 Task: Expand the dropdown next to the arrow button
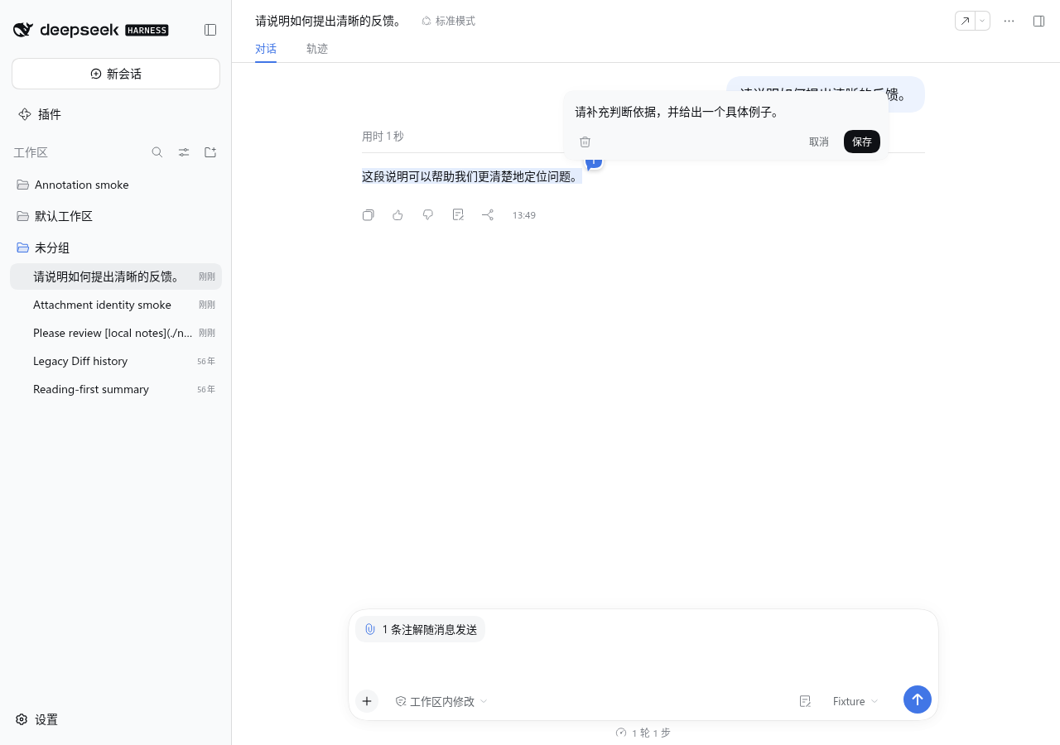coord(983,21)
